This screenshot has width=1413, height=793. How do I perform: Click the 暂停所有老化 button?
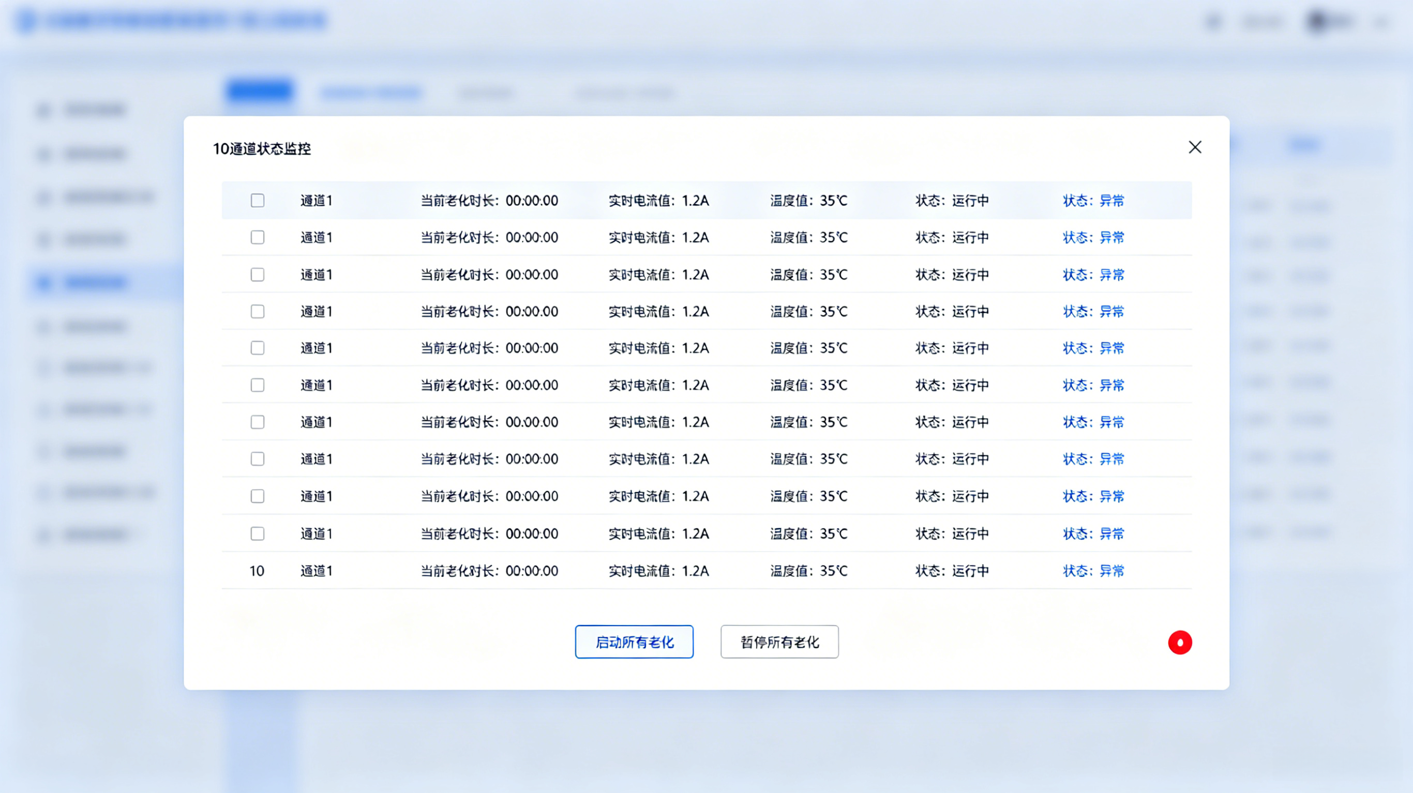(779, 642)
